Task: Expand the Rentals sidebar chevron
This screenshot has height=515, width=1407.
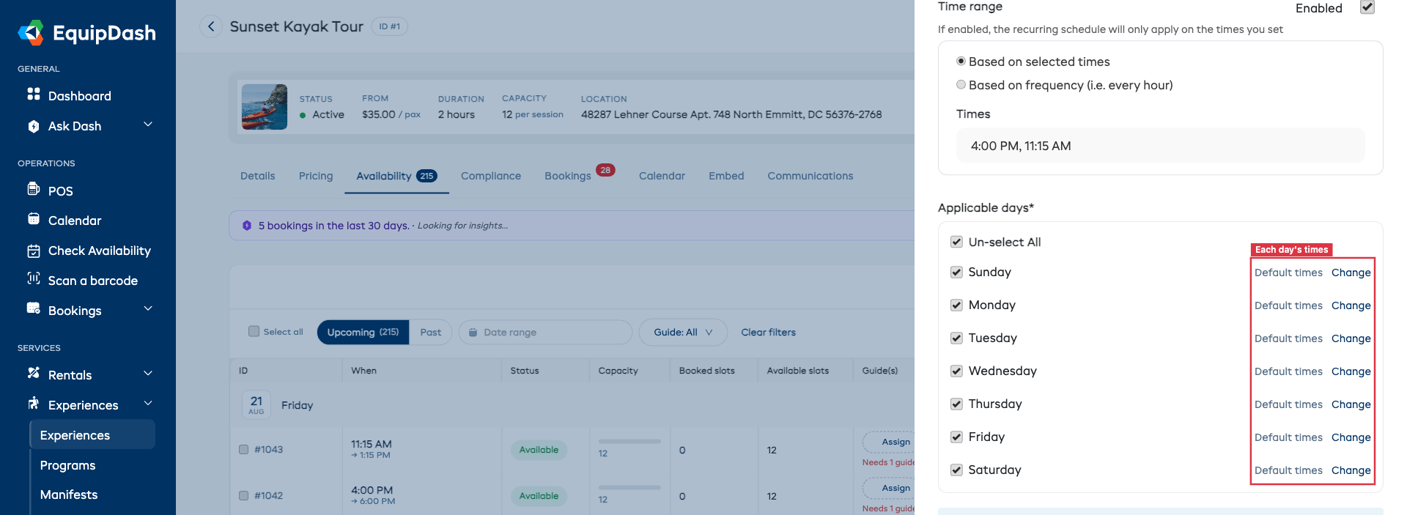Action: (x=148, y=374)
